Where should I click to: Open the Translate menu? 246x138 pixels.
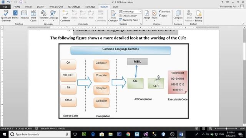[43, 16]
